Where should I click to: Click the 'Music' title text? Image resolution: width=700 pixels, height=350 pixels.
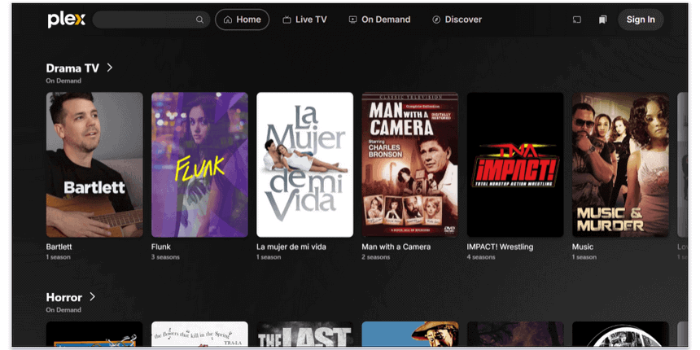pyautogui.click(x=583, y=247)
